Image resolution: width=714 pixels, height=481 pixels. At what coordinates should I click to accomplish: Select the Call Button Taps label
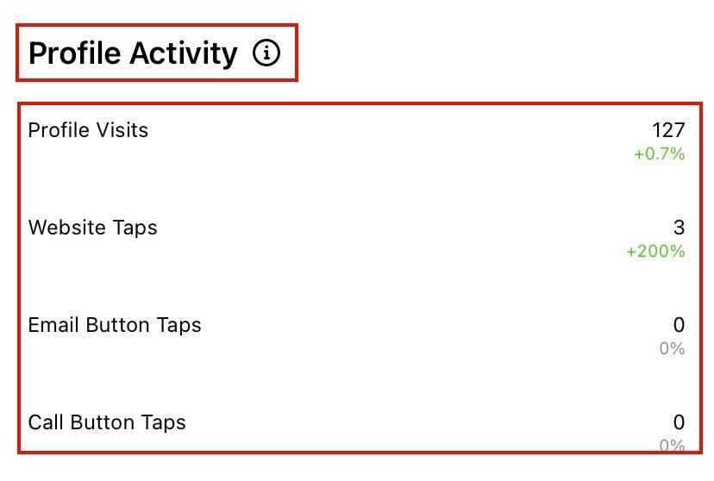point(107,422)
